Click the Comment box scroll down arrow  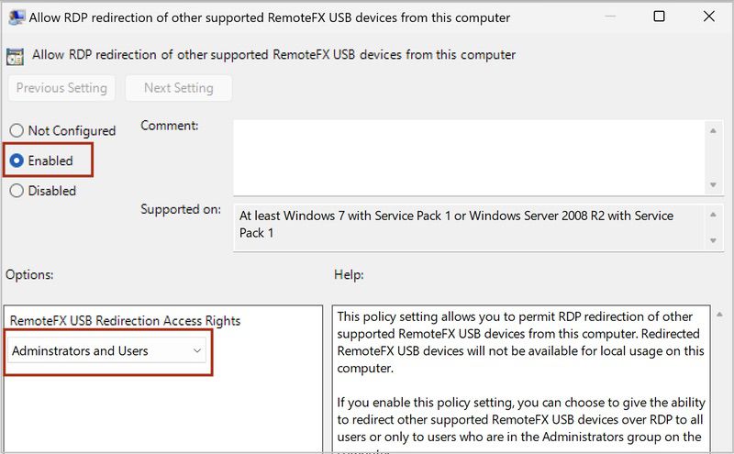point(713,185)
